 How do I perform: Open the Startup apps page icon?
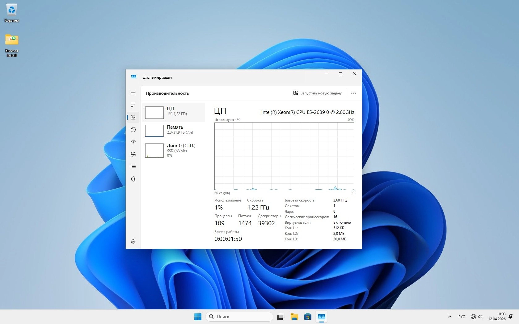tap(133, 142)
